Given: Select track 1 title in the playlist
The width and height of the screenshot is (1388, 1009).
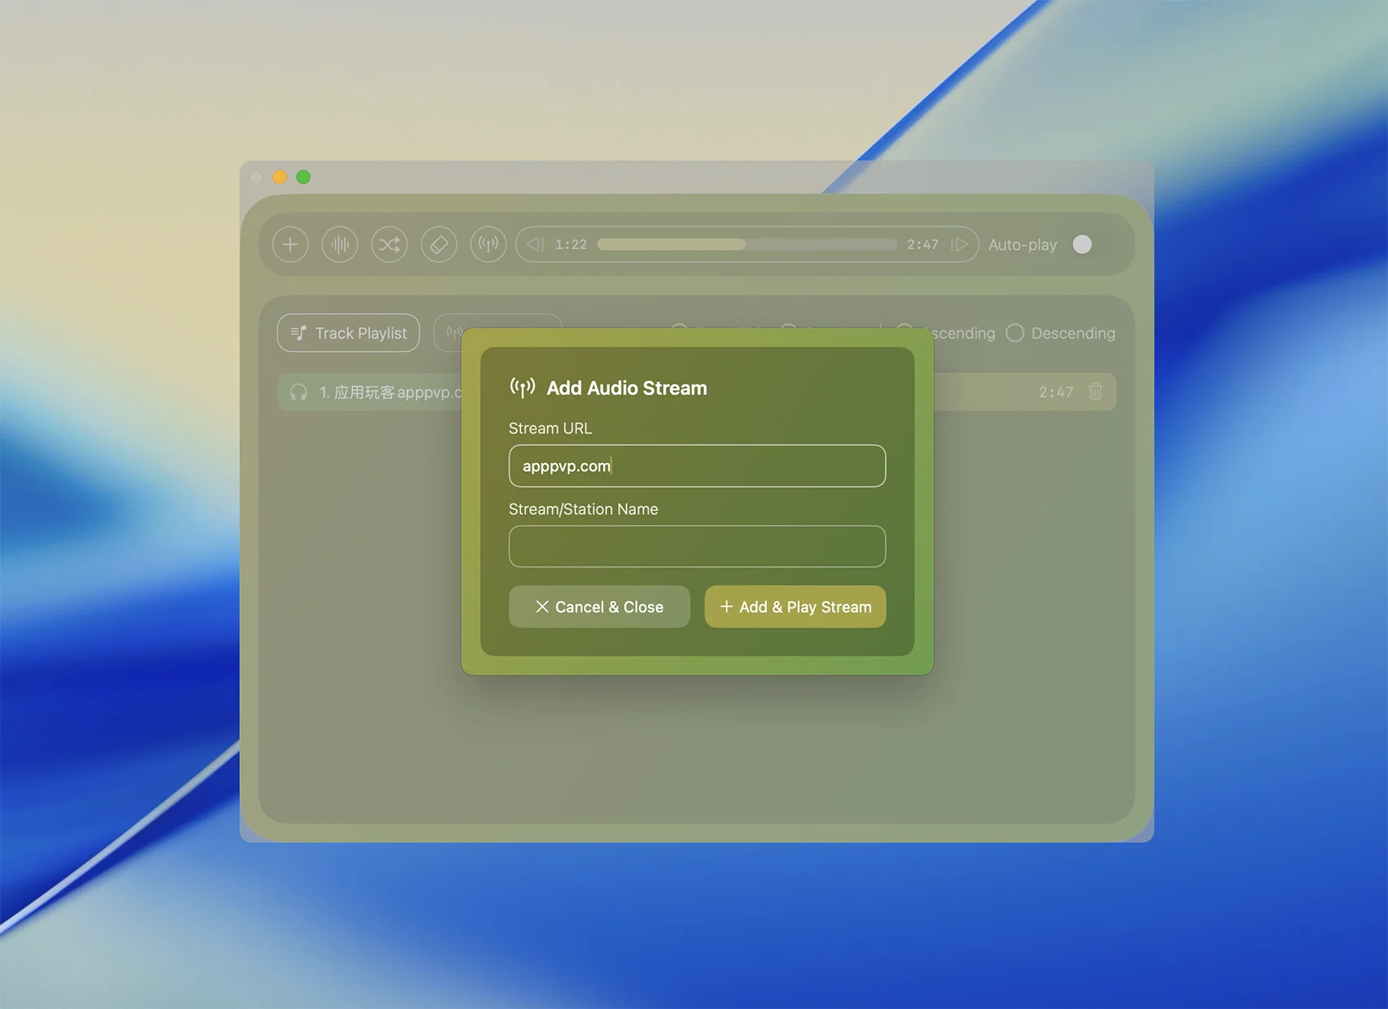Looking at the screenshot, I should point(389,393).
